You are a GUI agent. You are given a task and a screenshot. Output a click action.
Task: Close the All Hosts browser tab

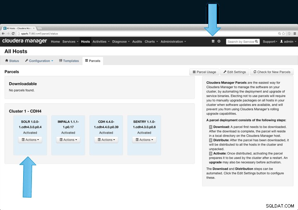34,28
